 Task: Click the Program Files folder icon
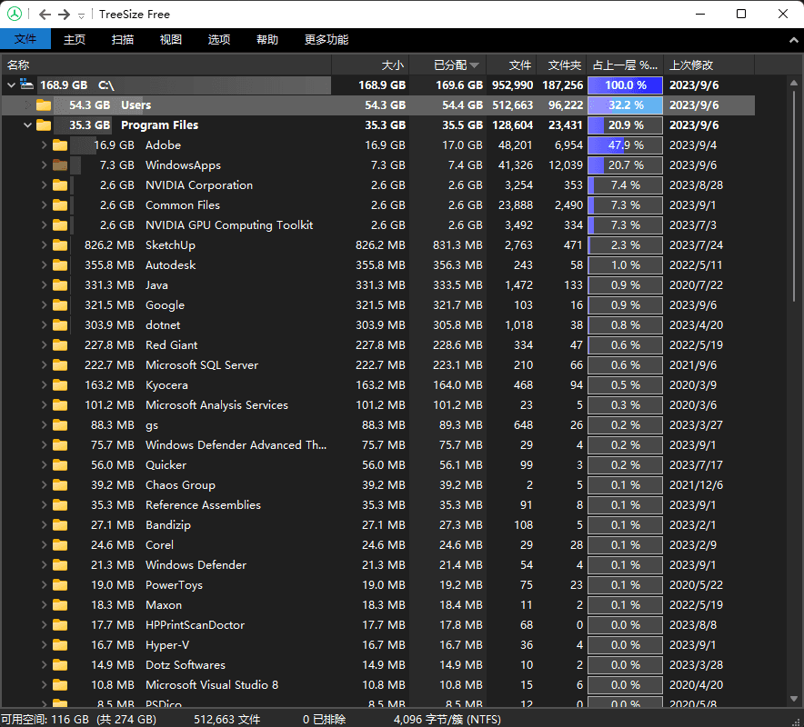[44, 125]
